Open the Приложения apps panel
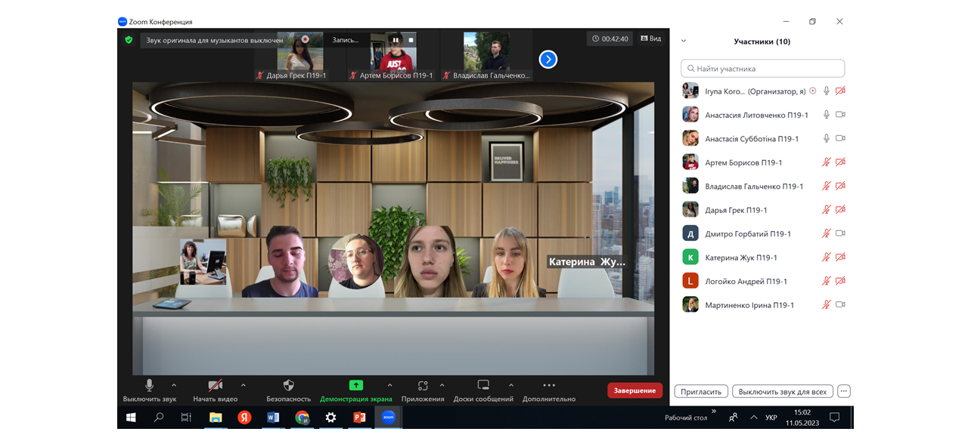The width and height of the screenshot is (971, 444). coord(423,390)
